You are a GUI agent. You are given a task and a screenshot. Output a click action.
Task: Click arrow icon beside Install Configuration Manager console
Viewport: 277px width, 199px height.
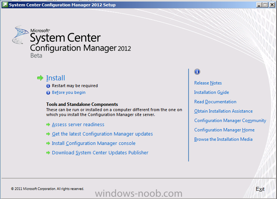click(48, 143)
